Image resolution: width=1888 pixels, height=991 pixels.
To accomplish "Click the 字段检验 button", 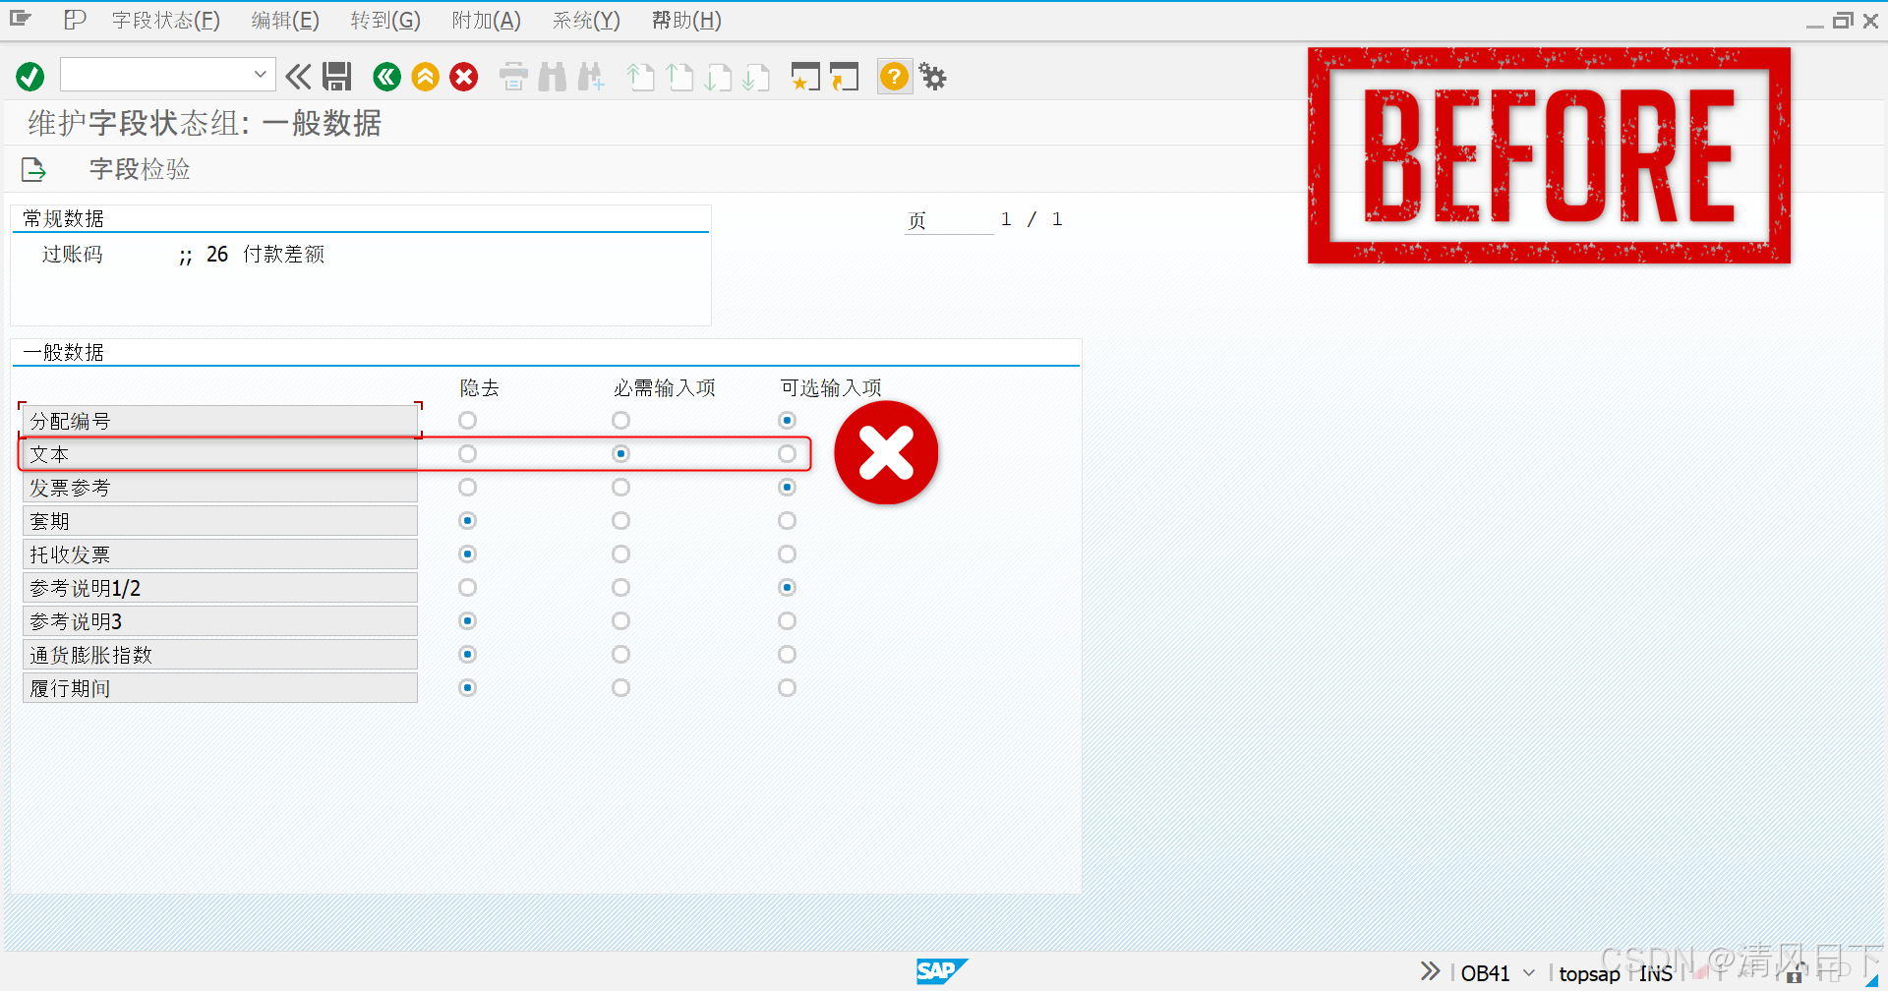I will (x=138, y=168).
